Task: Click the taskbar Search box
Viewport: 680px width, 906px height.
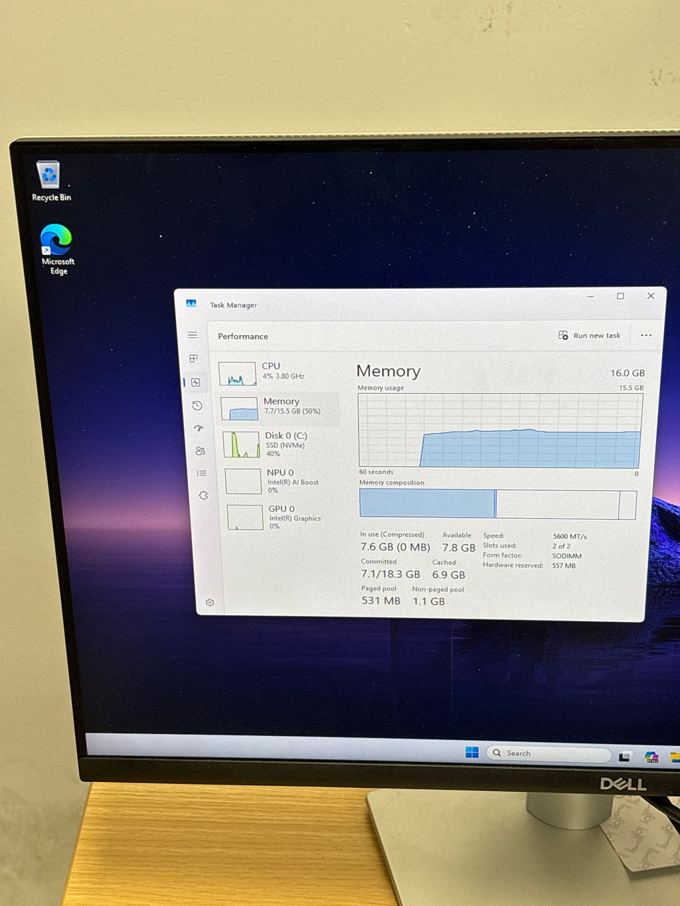Action: click(x=549, y=753)
